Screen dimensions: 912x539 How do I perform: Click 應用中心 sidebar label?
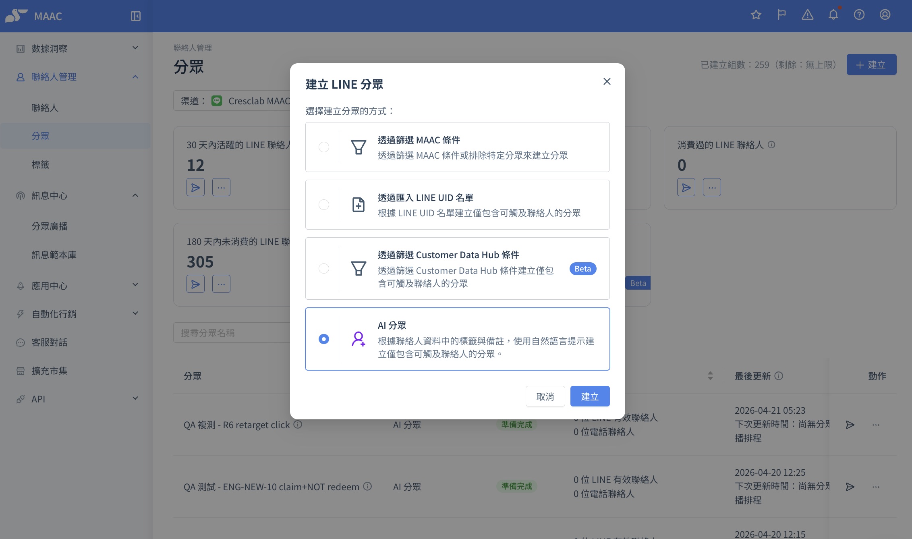(50, 286)
